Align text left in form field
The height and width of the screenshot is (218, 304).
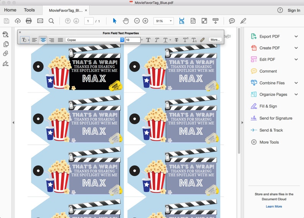34,40
